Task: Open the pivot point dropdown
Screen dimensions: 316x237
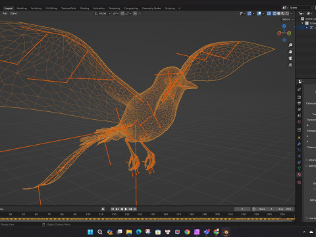Action: tap(116, 13)
